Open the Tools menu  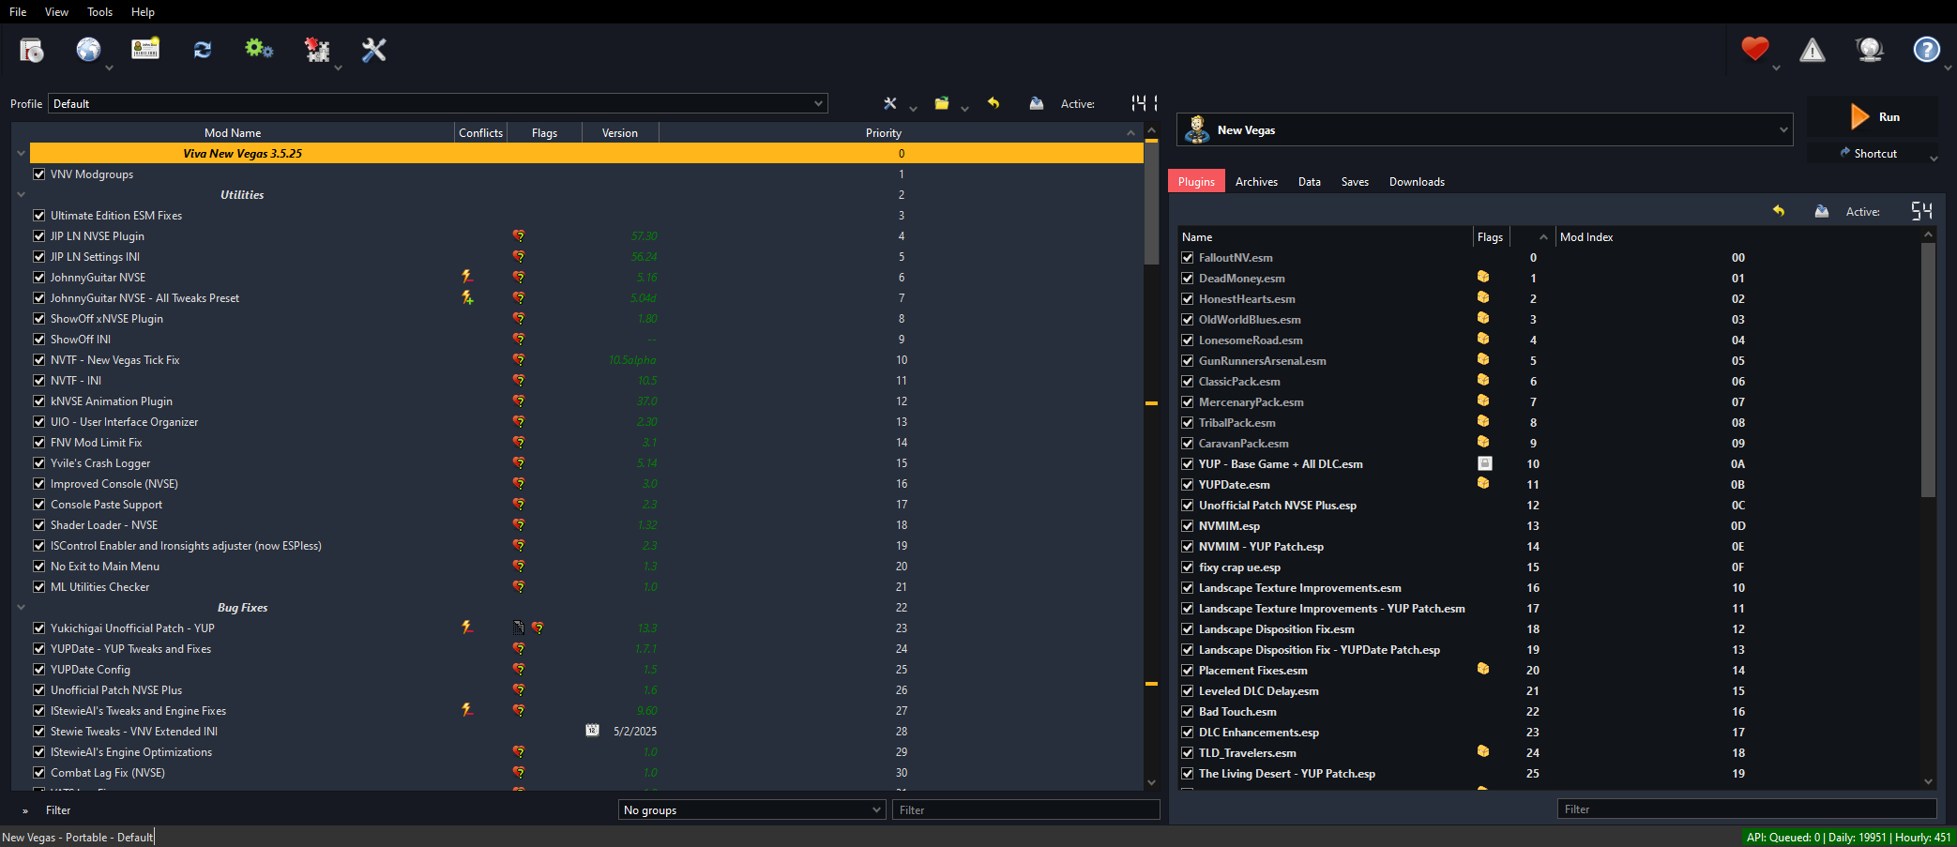click(x=99, y=12)
